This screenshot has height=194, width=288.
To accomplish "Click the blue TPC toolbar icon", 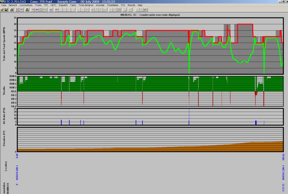I will click(21, 10).
